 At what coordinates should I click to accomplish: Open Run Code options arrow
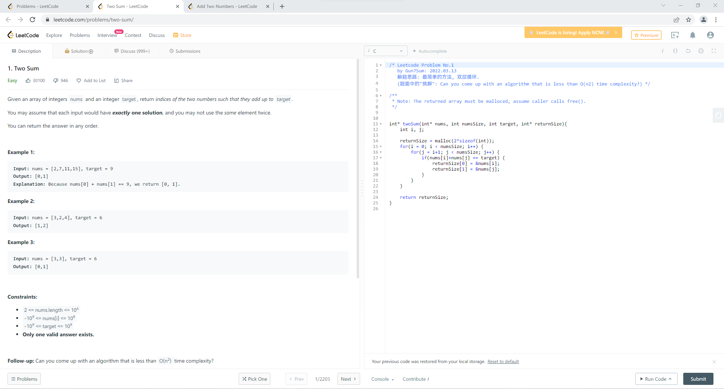[670, 379]
